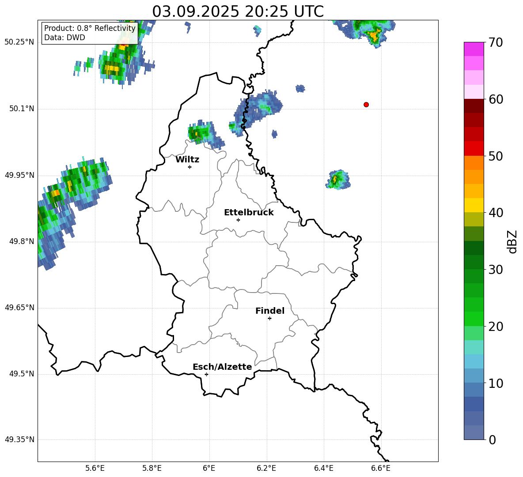This screenshot has height=477, width=523.
Task: Click the title 03.09.2025 20:25 UTC
Action: coord(238,11)
